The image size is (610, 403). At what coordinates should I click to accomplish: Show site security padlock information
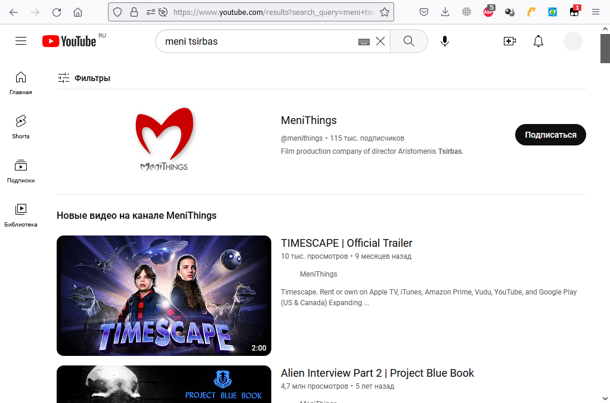[x=134, y=13]
